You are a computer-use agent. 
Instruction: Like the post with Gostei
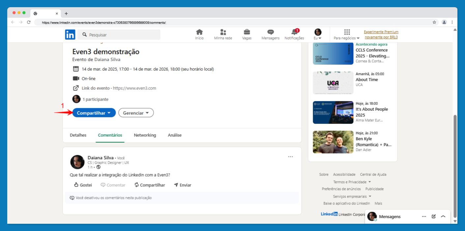[83, 185]
